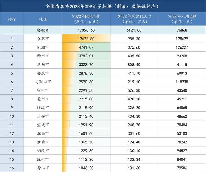This screenshot has width=206, height=172.
Task: Select the population value 490.10
Action: [x=134, y=99]
